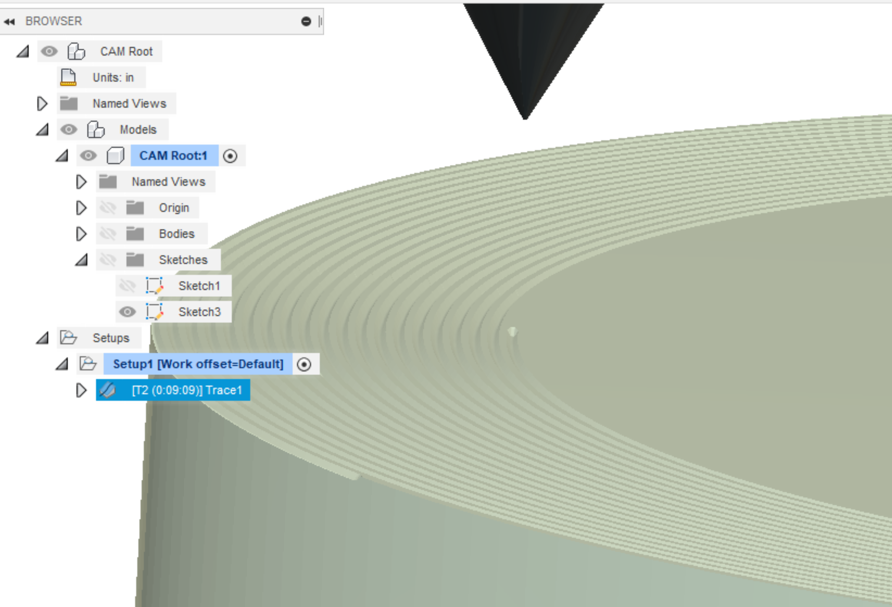
Task: Select the CAM Root:1 body icon
Action: [116, 155]
